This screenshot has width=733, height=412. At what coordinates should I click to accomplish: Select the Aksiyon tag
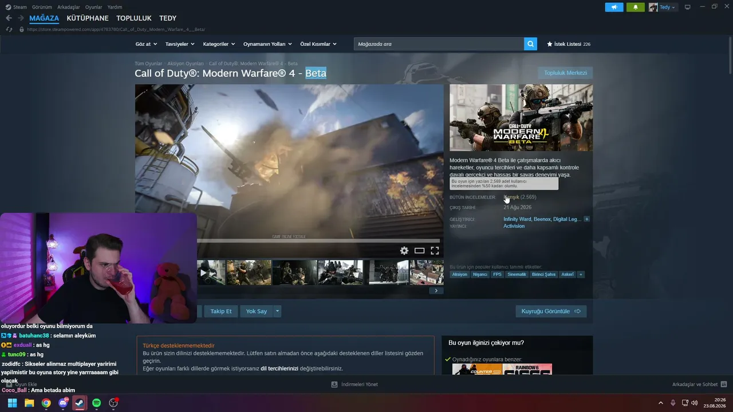pyautogui.click(x=459, y=275)
